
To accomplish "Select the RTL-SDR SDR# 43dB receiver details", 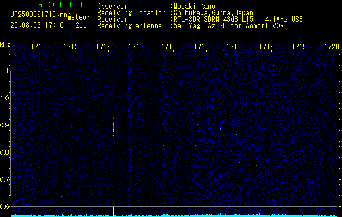I will click(x=238, y=20).
